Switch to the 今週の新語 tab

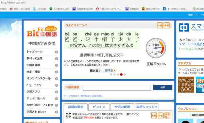[122, 107]
